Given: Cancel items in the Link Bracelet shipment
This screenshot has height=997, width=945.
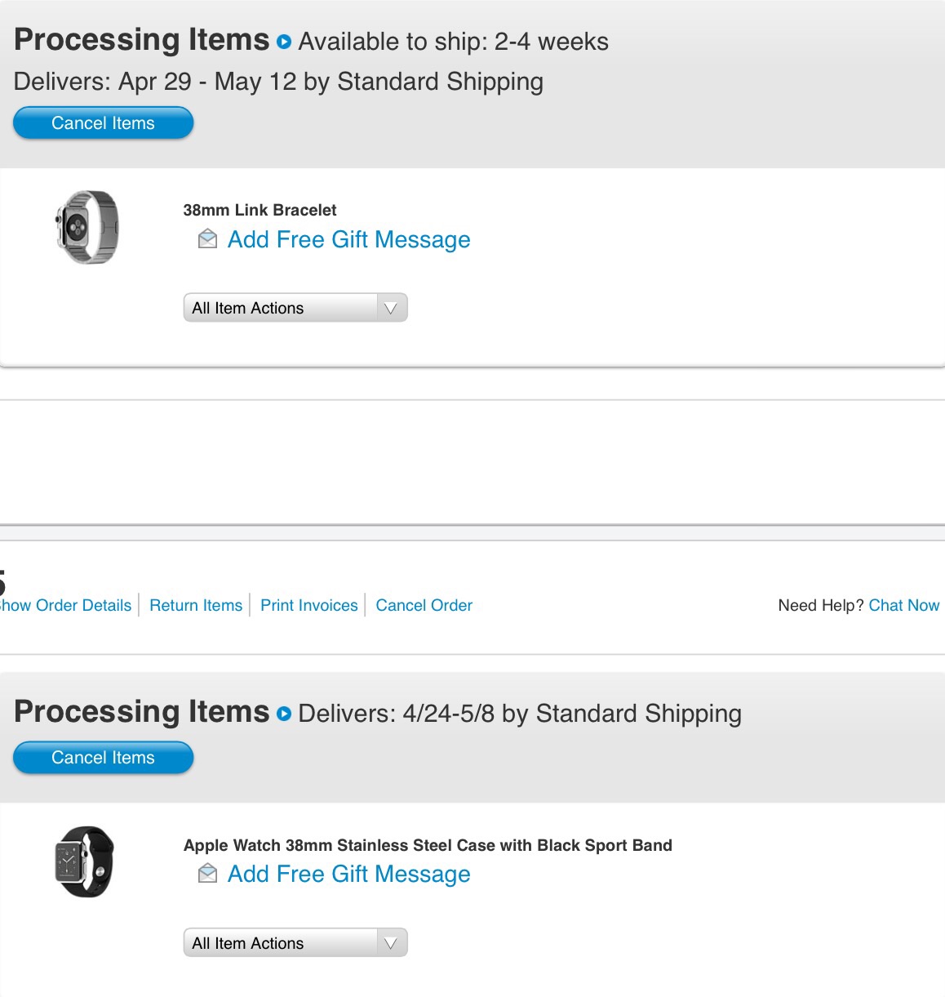Looking at the screenshot, I should [x=104, y=123].
